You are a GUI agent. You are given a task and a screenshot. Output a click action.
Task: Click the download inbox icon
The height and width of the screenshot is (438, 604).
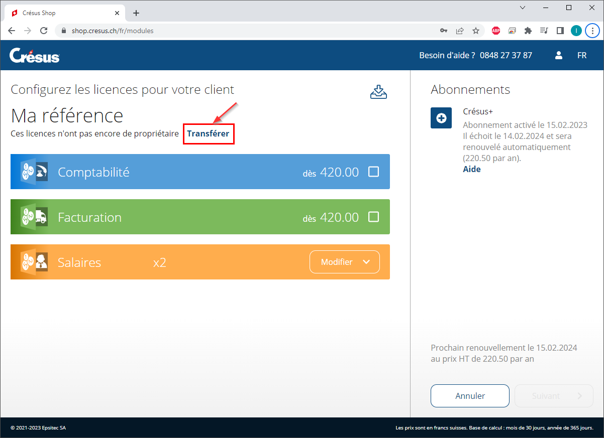coord(378,92)
